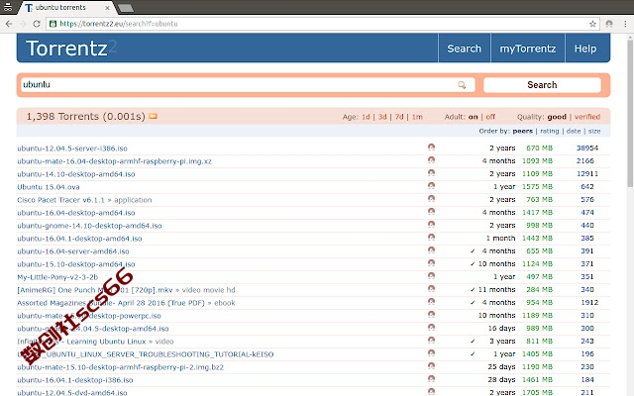Click the icon in ubuntu-16.04.1-desktop-i386.iso row
The width and height of the screenshot is (634, 396).
coord(432,379)
